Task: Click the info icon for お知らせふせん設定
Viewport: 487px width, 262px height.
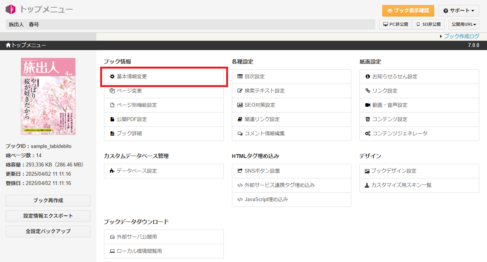Action: click(x=368, y=77)
